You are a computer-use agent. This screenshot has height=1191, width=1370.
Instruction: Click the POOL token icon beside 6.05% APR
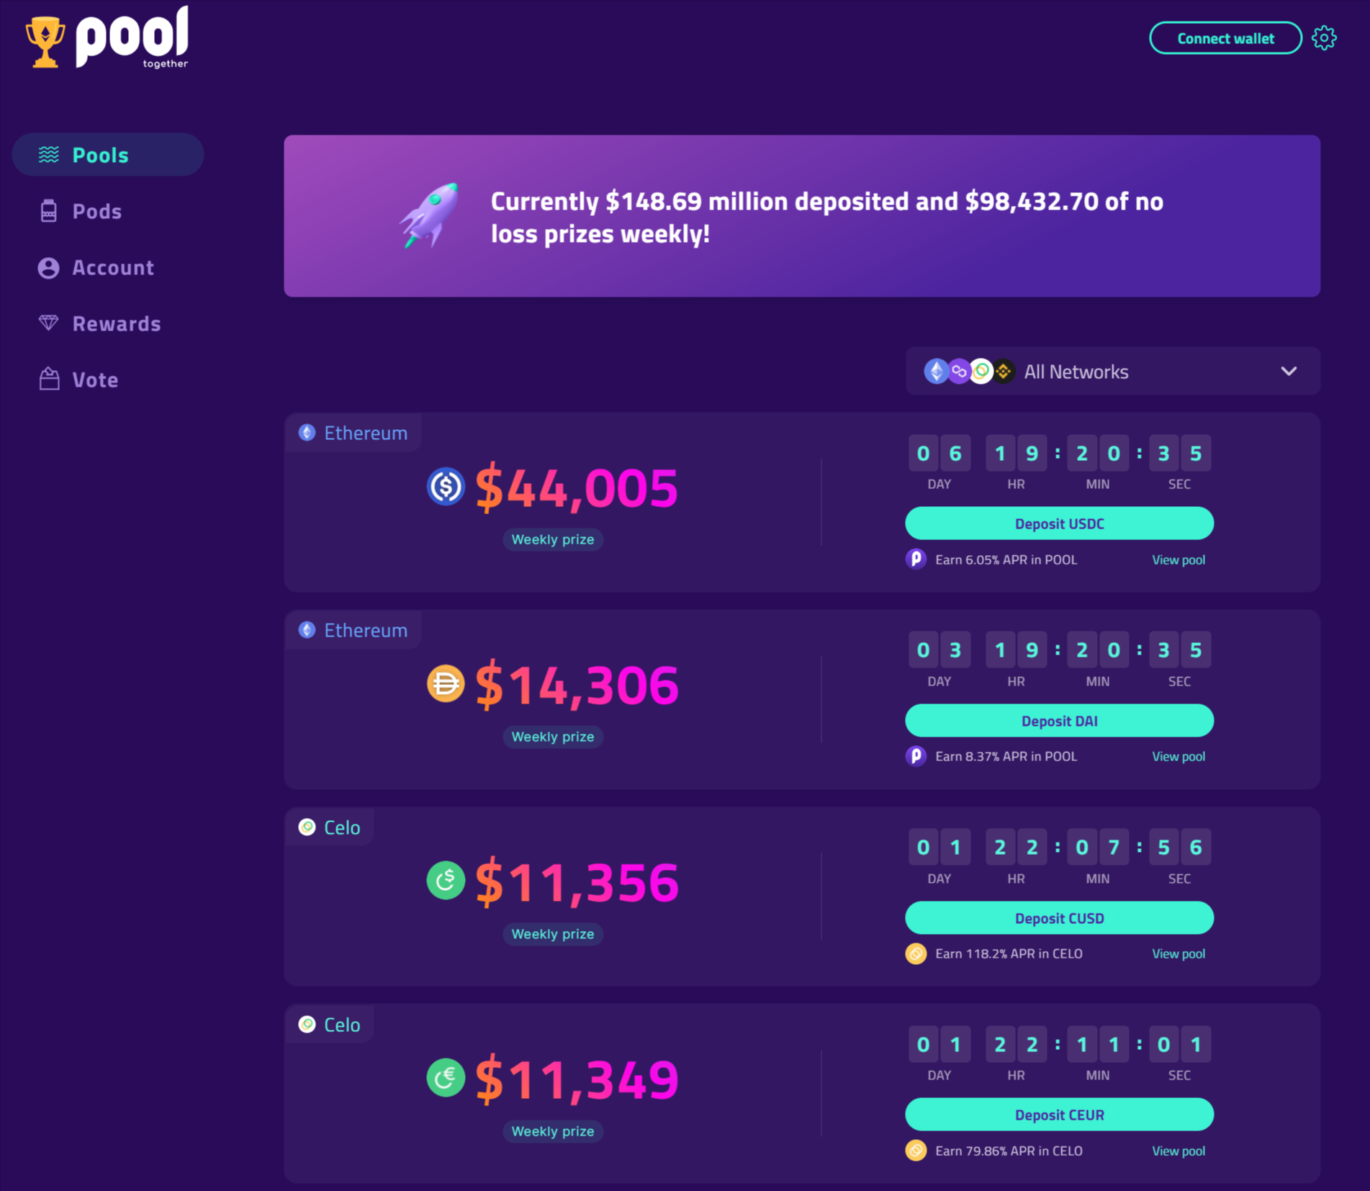point(916,559)
